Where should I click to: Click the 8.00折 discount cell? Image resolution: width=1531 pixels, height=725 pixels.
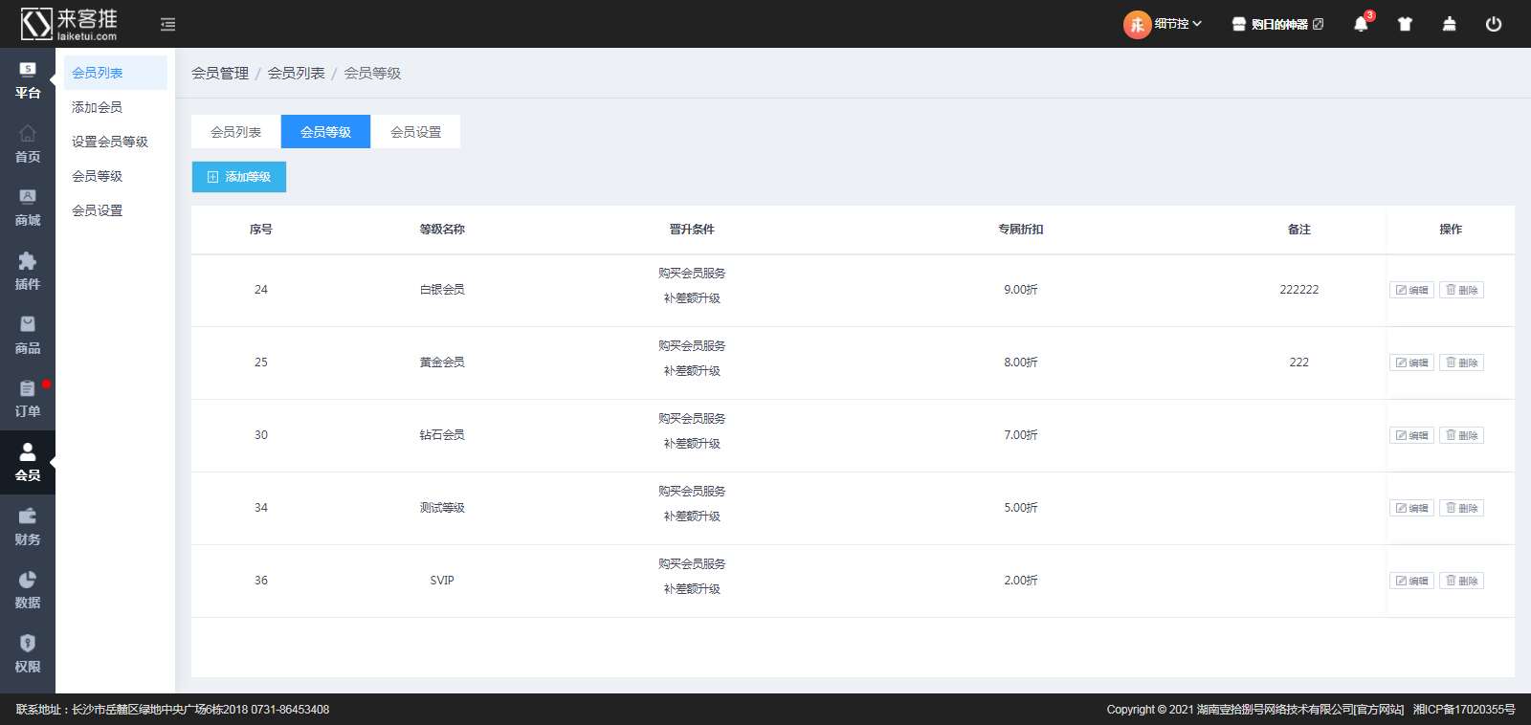point(1021,362)
